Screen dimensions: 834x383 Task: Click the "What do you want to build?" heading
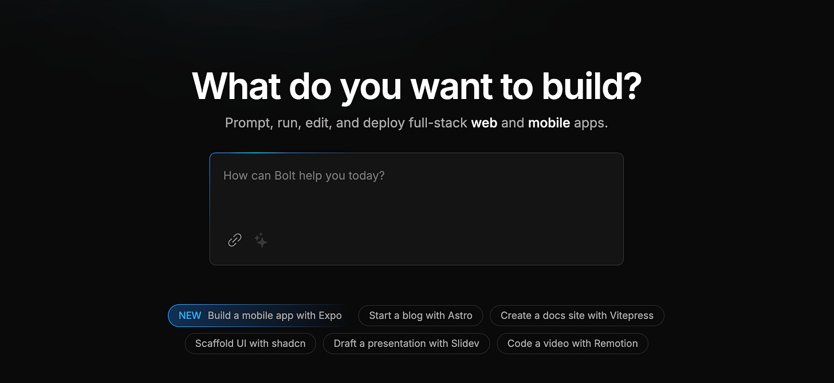point(416,86)
